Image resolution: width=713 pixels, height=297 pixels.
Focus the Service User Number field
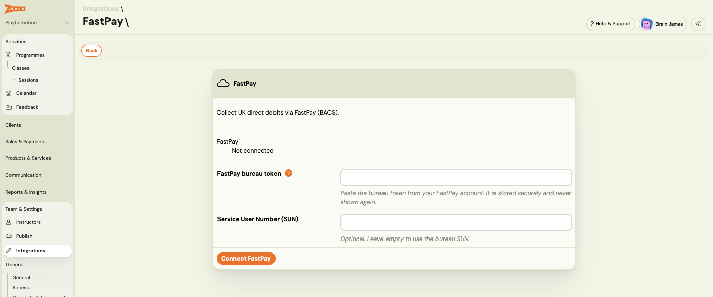pos(456,223)
